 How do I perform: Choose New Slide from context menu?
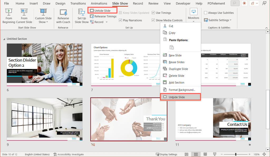[180, 55]
